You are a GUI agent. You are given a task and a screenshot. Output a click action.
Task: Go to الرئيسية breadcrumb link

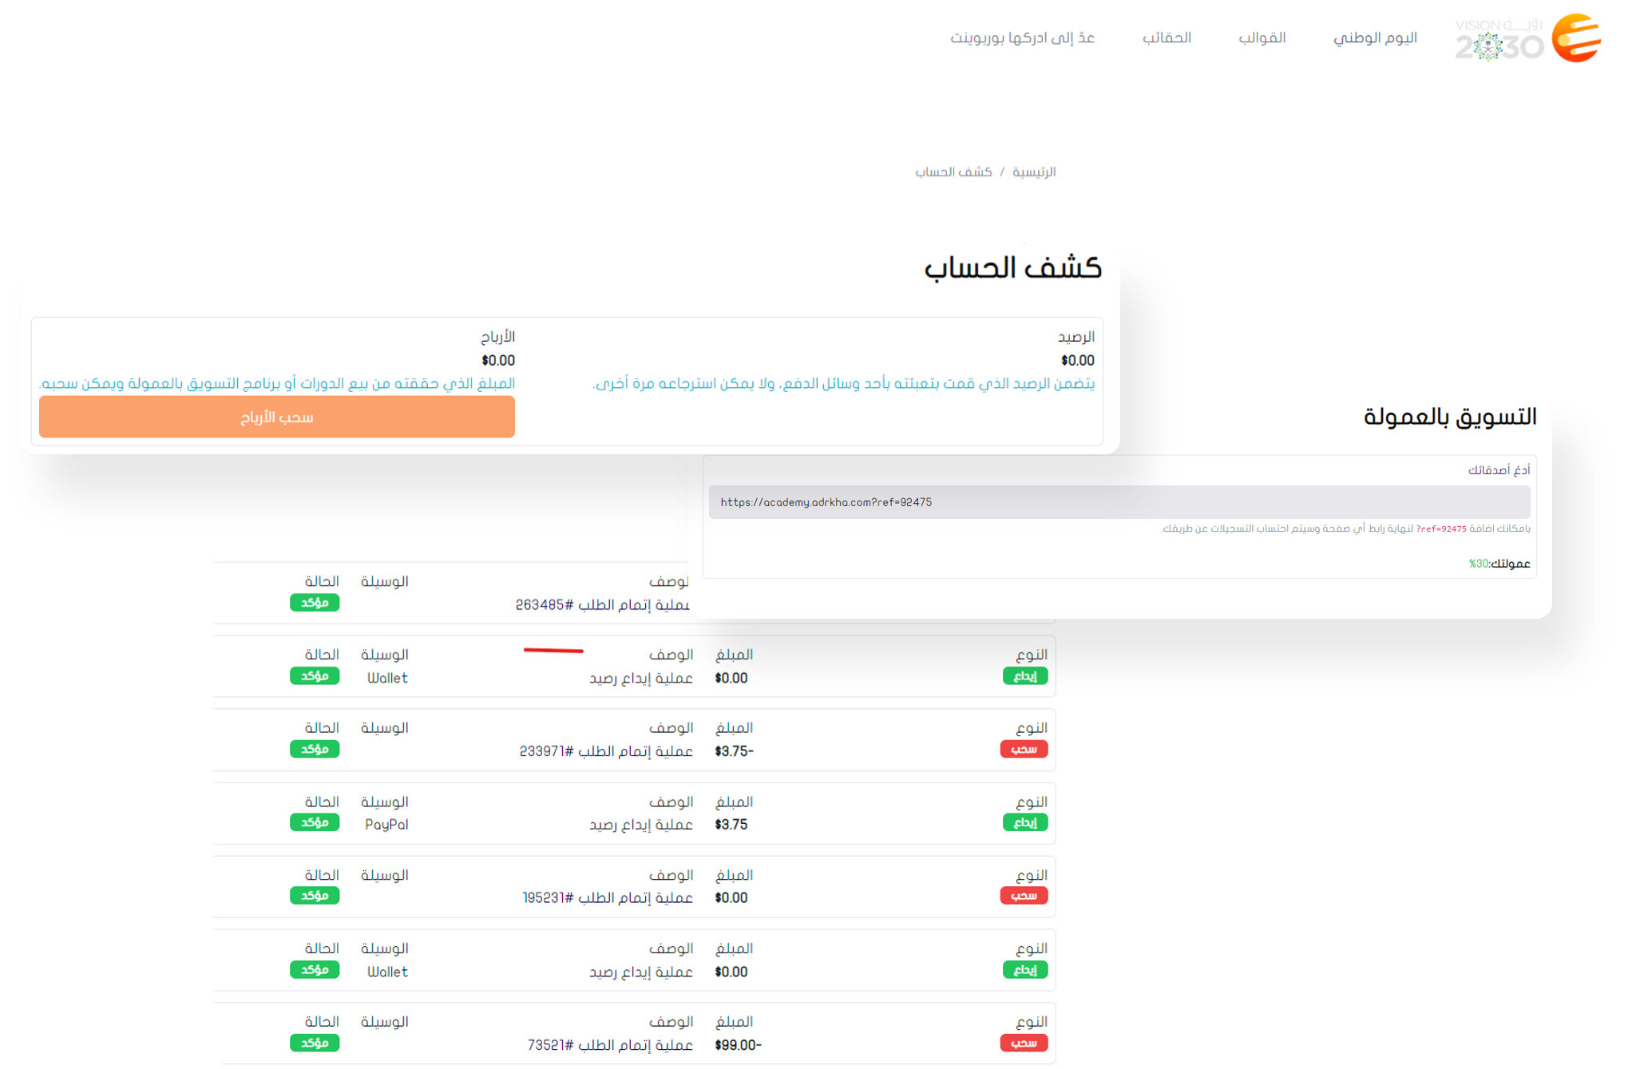(x=1034, y=172)
